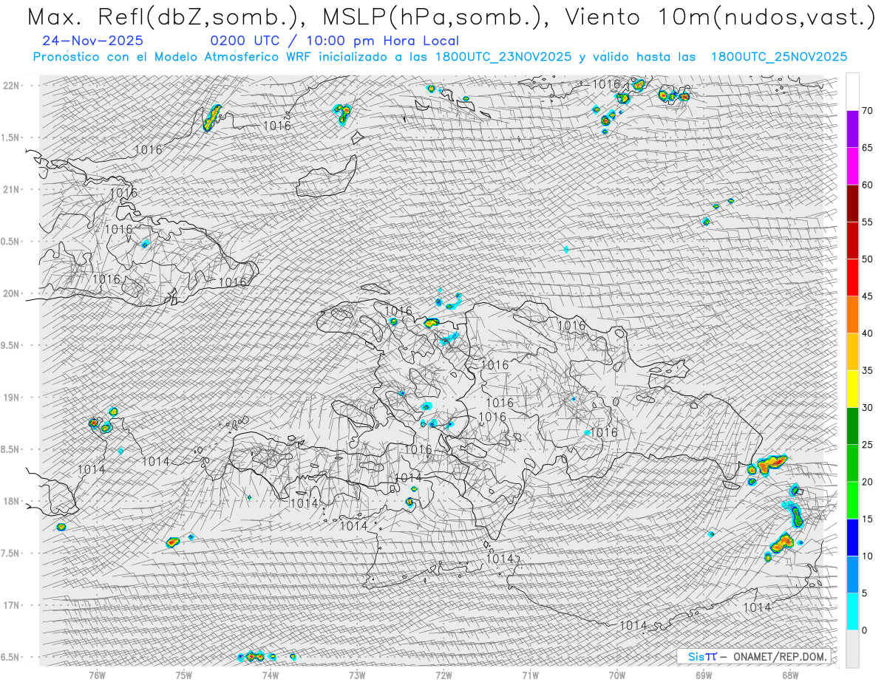Select the yellow 30–35 dBZ legend band
887x685 pixels.
852,389
